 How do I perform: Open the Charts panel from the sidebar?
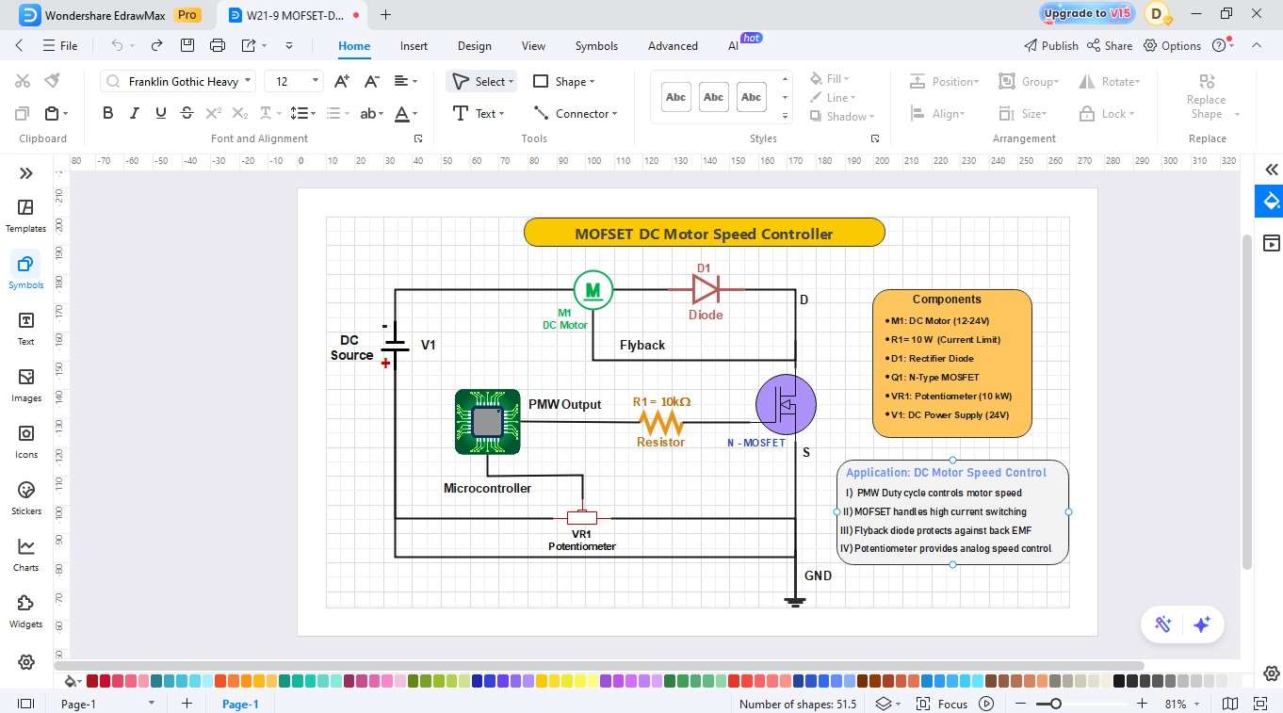(25, 554)
